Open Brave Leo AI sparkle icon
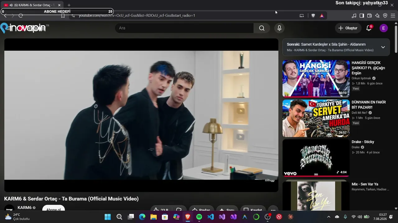Screen dimensions: 398x223 click(377, 15)
